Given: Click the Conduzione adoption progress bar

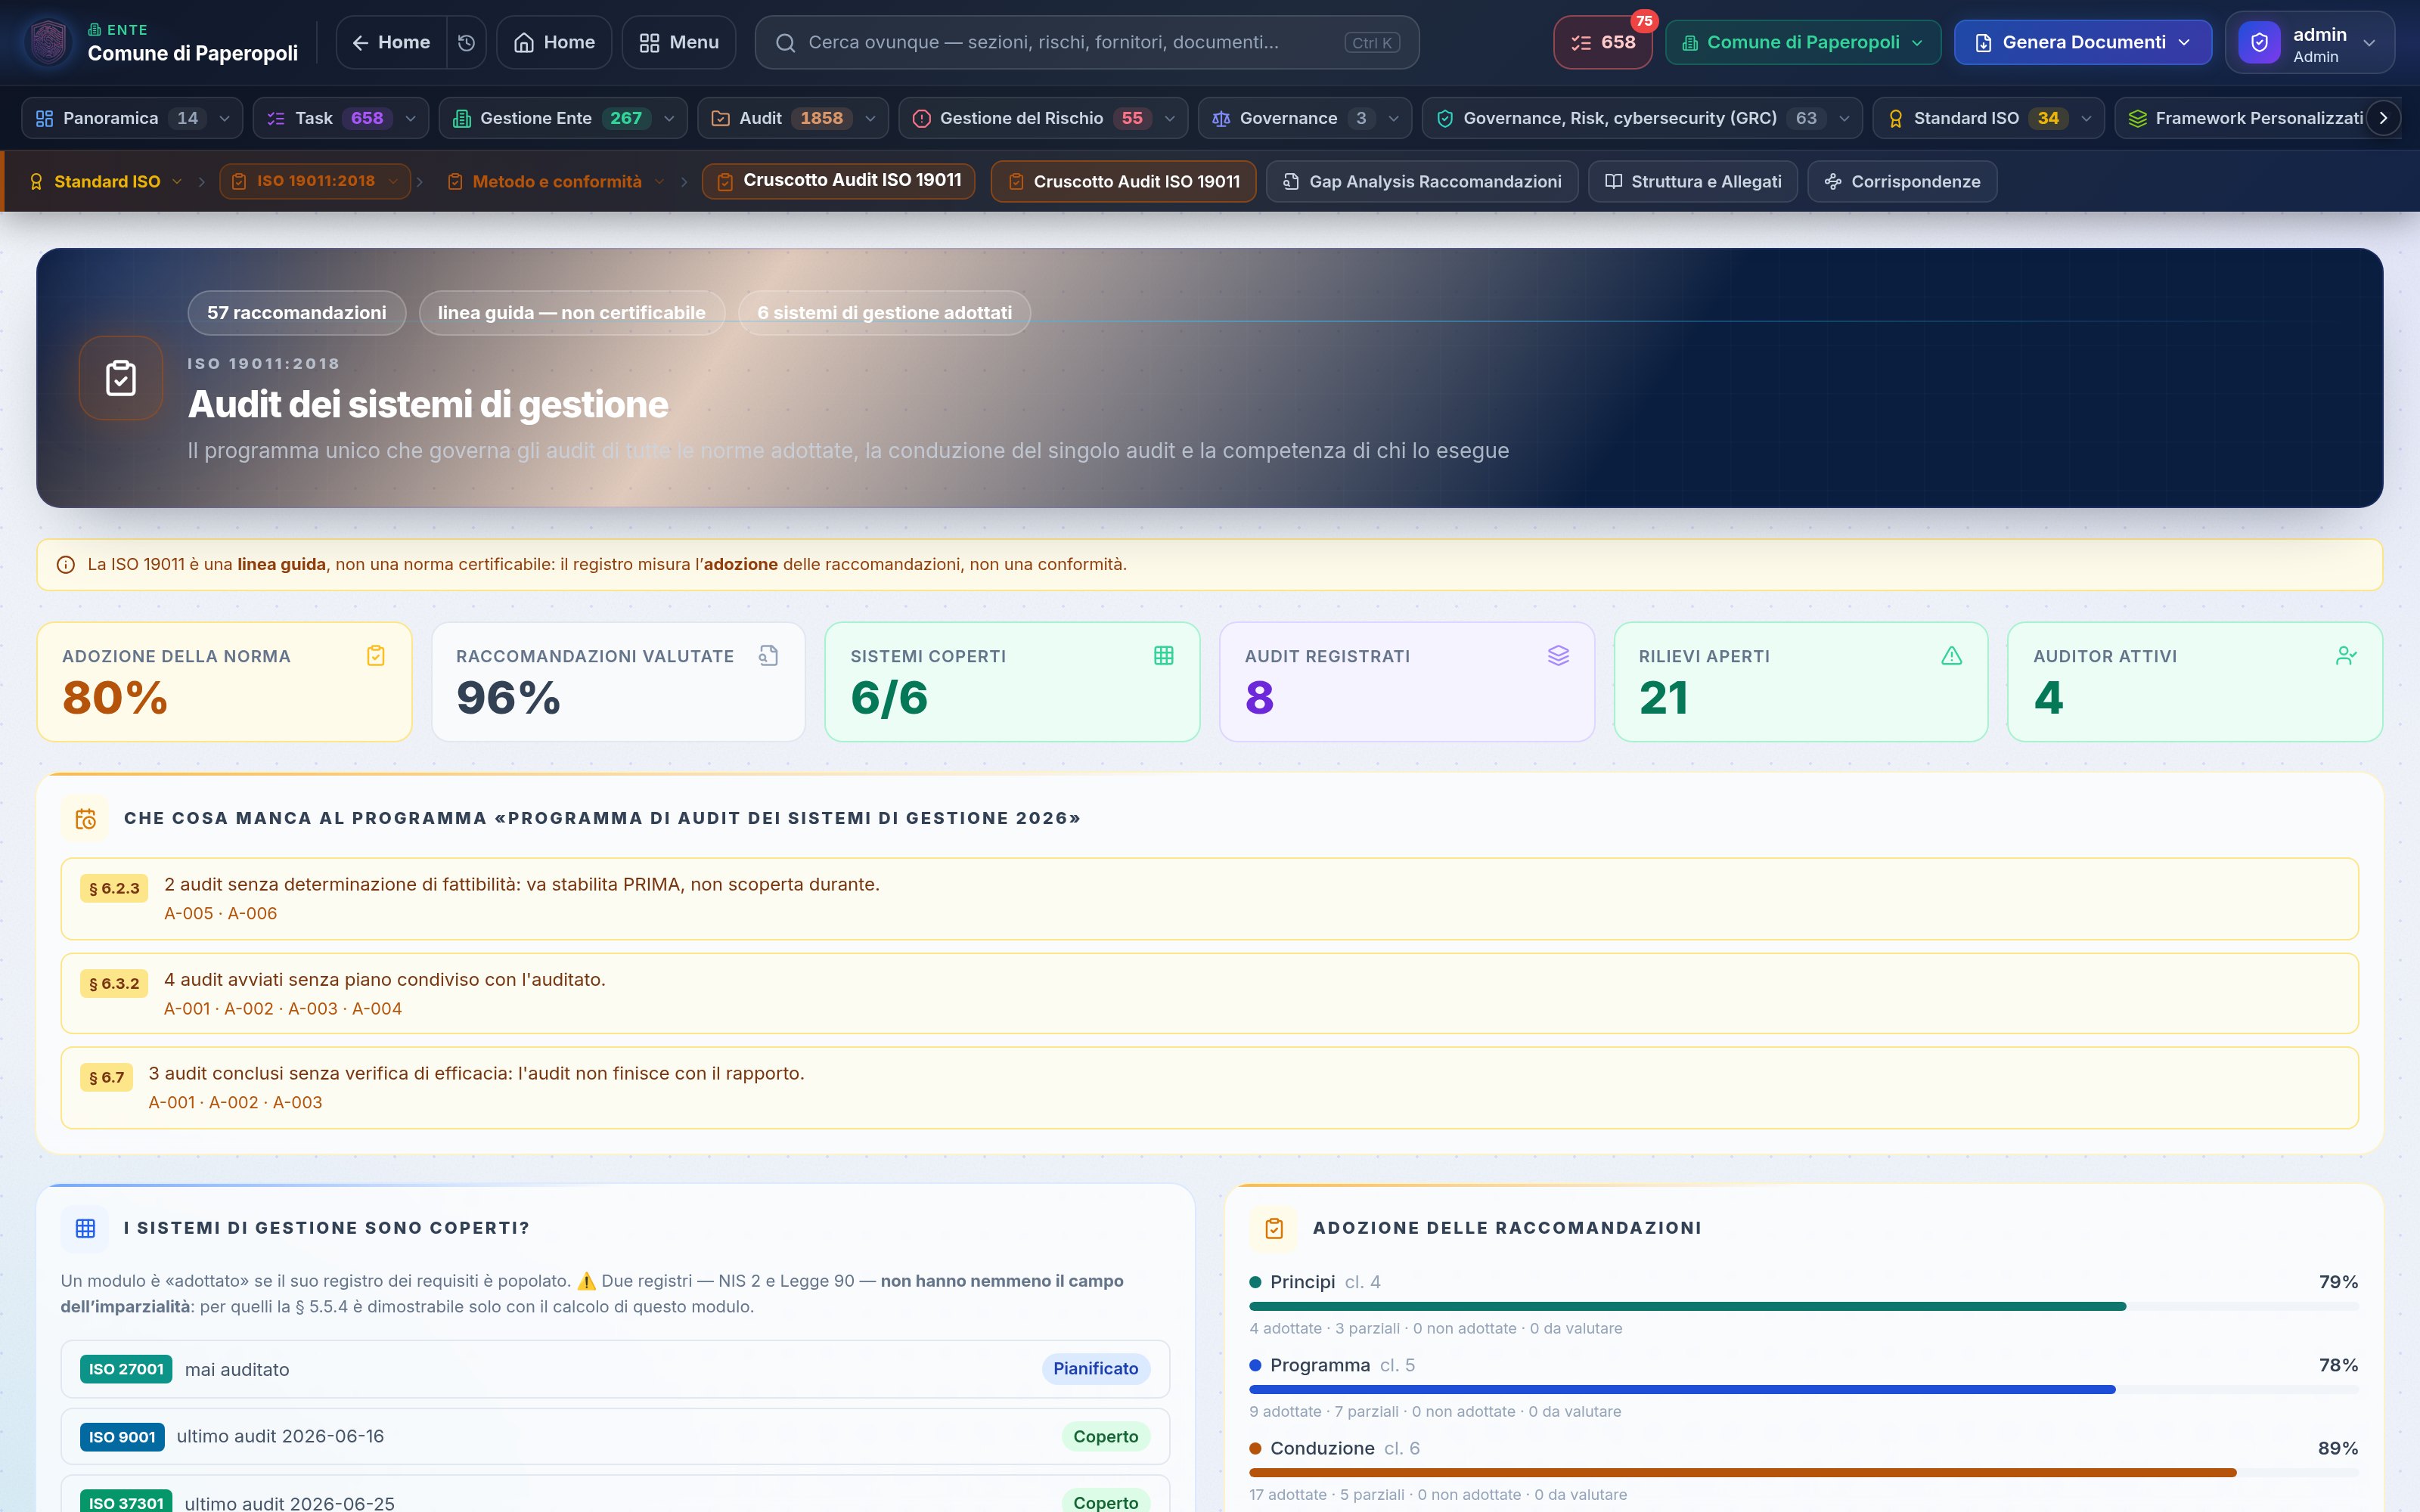Looking at the screenshot, I should 1803,1473.
